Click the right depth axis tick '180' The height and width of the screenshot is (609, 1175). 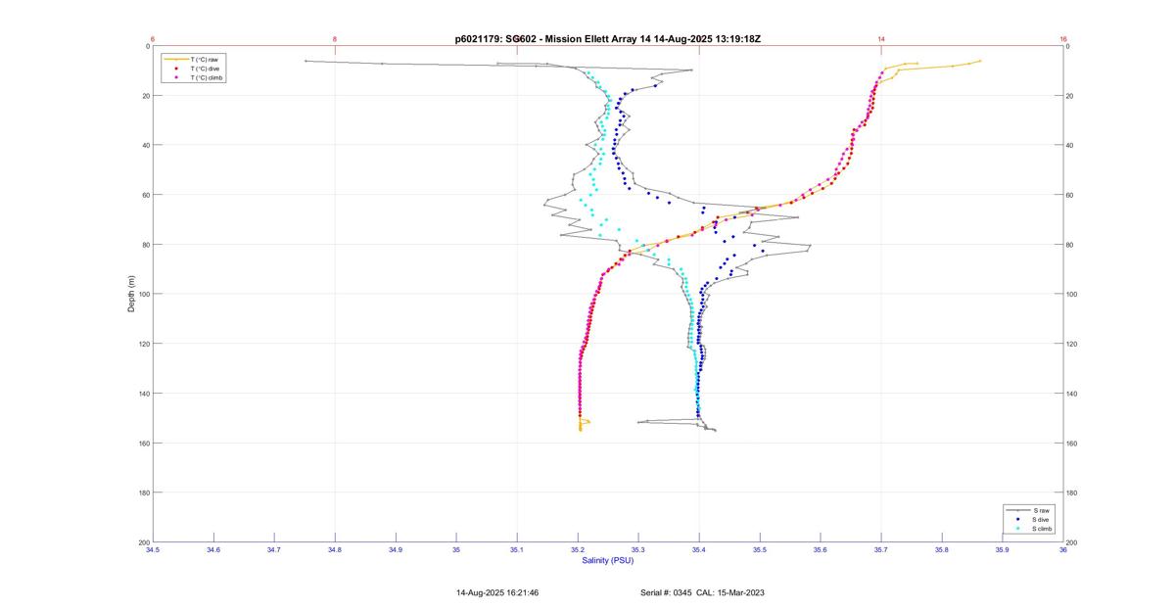click(1071, 492)
